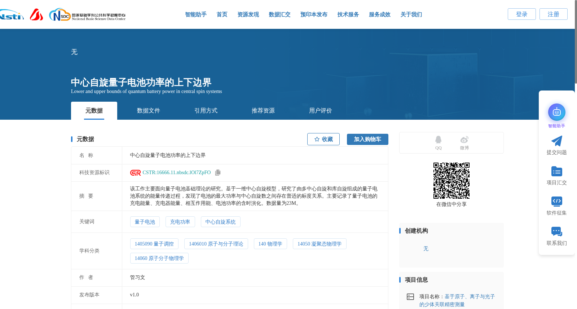Open the 智能助手 robot sidebar icon
The height and width of the screenshot is (309, 577).
(x=557, y=112)
